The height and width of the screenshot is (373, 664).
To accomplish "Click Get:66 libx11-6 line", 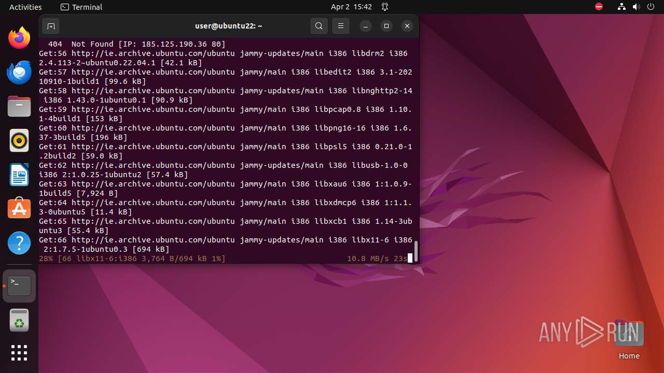I will point(226,245).
